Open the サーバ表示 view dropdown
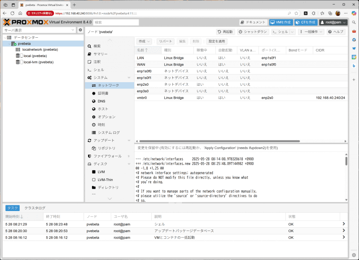 click(x=73, y=30)
